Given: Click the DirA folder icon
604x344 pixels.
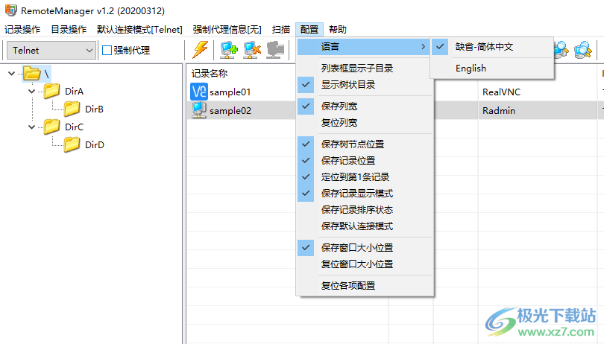Looking at the screenshot, I should (52, 91).
